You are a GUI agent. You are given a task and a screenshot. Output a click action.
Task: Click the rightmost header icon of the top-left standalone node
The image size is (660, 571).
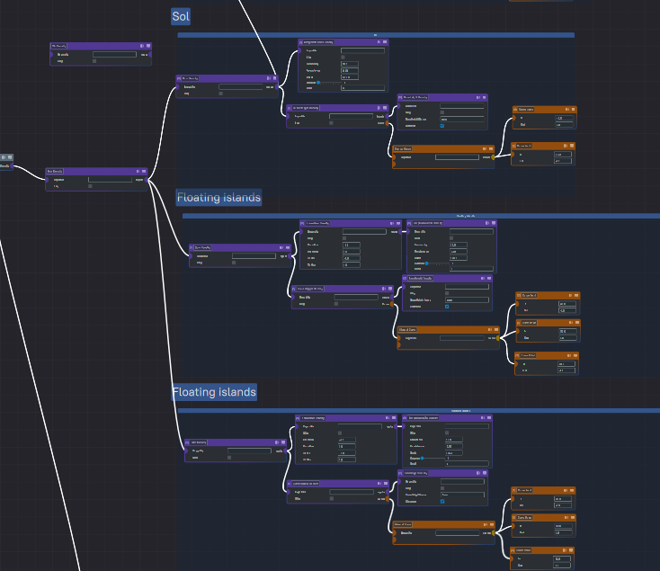pos(148,46)
